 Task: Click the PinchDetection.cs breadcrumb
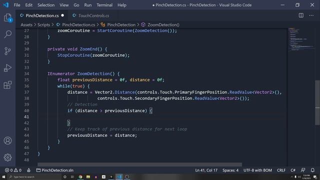78,24
